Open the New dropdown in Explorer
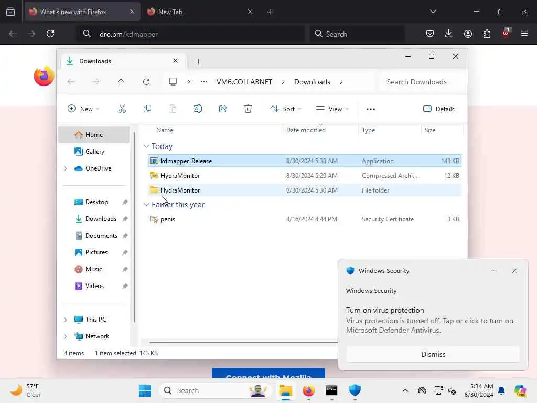 (83, 109)
